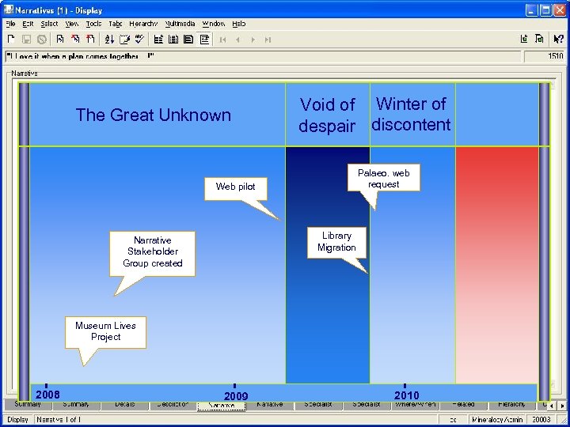Image resolution: width=570 pixels, height=427 pixels.
Task: Switch to the Details tab
Action: coord(125,405)
